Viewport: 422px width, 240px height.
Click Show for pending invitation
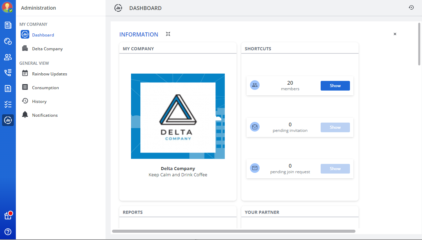pyautogui.click(x=335, y=127)
